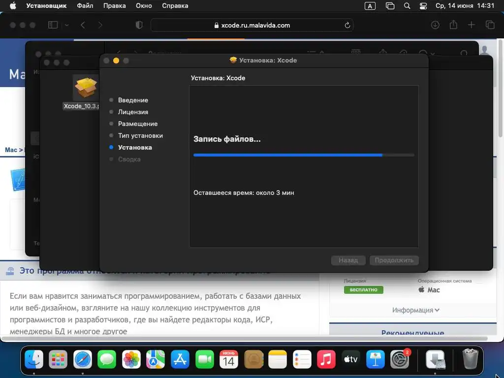Open the Окно menu

tap(144, 6)
